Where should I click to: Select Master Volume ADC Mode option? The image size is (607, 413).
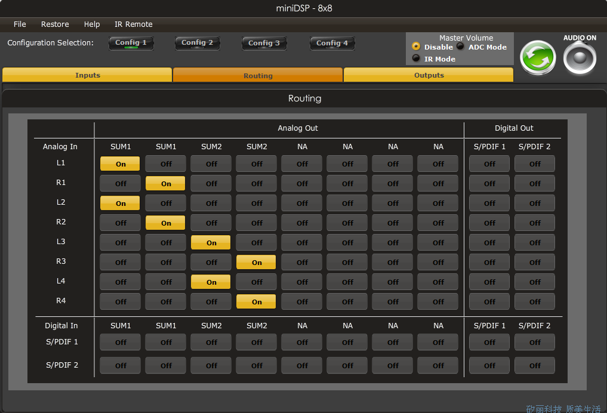pyautogui.click(x=460, y=47)
